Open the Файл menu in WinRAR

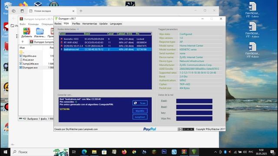coord(23,24)
